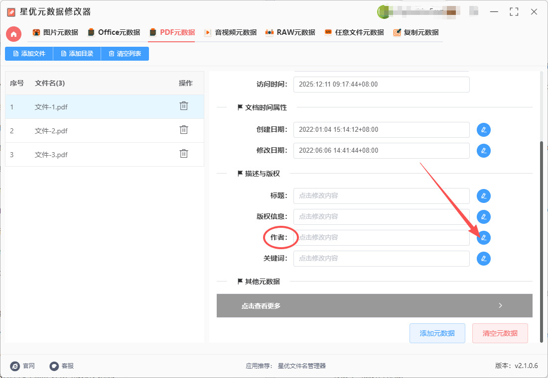Open the 任意文件元数据 tab
The width and height of the screenshot is (548, 378).
tap(354, 32)
